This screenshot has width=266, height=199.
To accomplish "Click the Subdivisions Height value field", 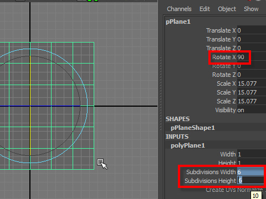I will [250, 181].
